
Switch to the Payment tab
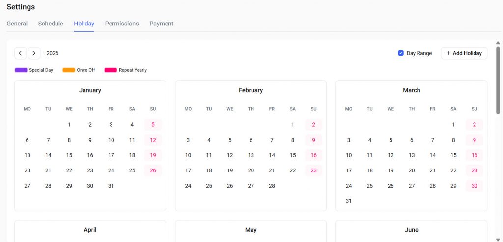point(162,24)
